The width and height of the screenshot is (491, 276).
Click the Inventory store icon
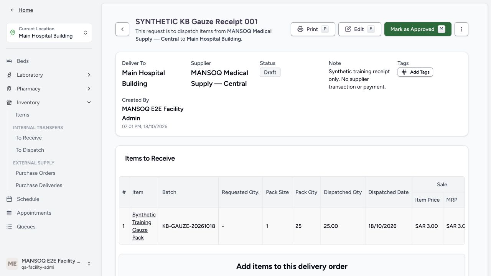tap(9, 102)
